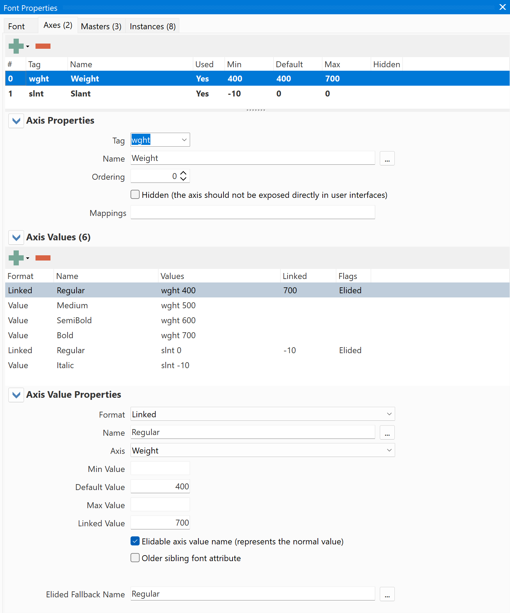510x613 pixels.
Task: Open the add-axis dropdown arrow next to the plus
Action: [28, 46]
